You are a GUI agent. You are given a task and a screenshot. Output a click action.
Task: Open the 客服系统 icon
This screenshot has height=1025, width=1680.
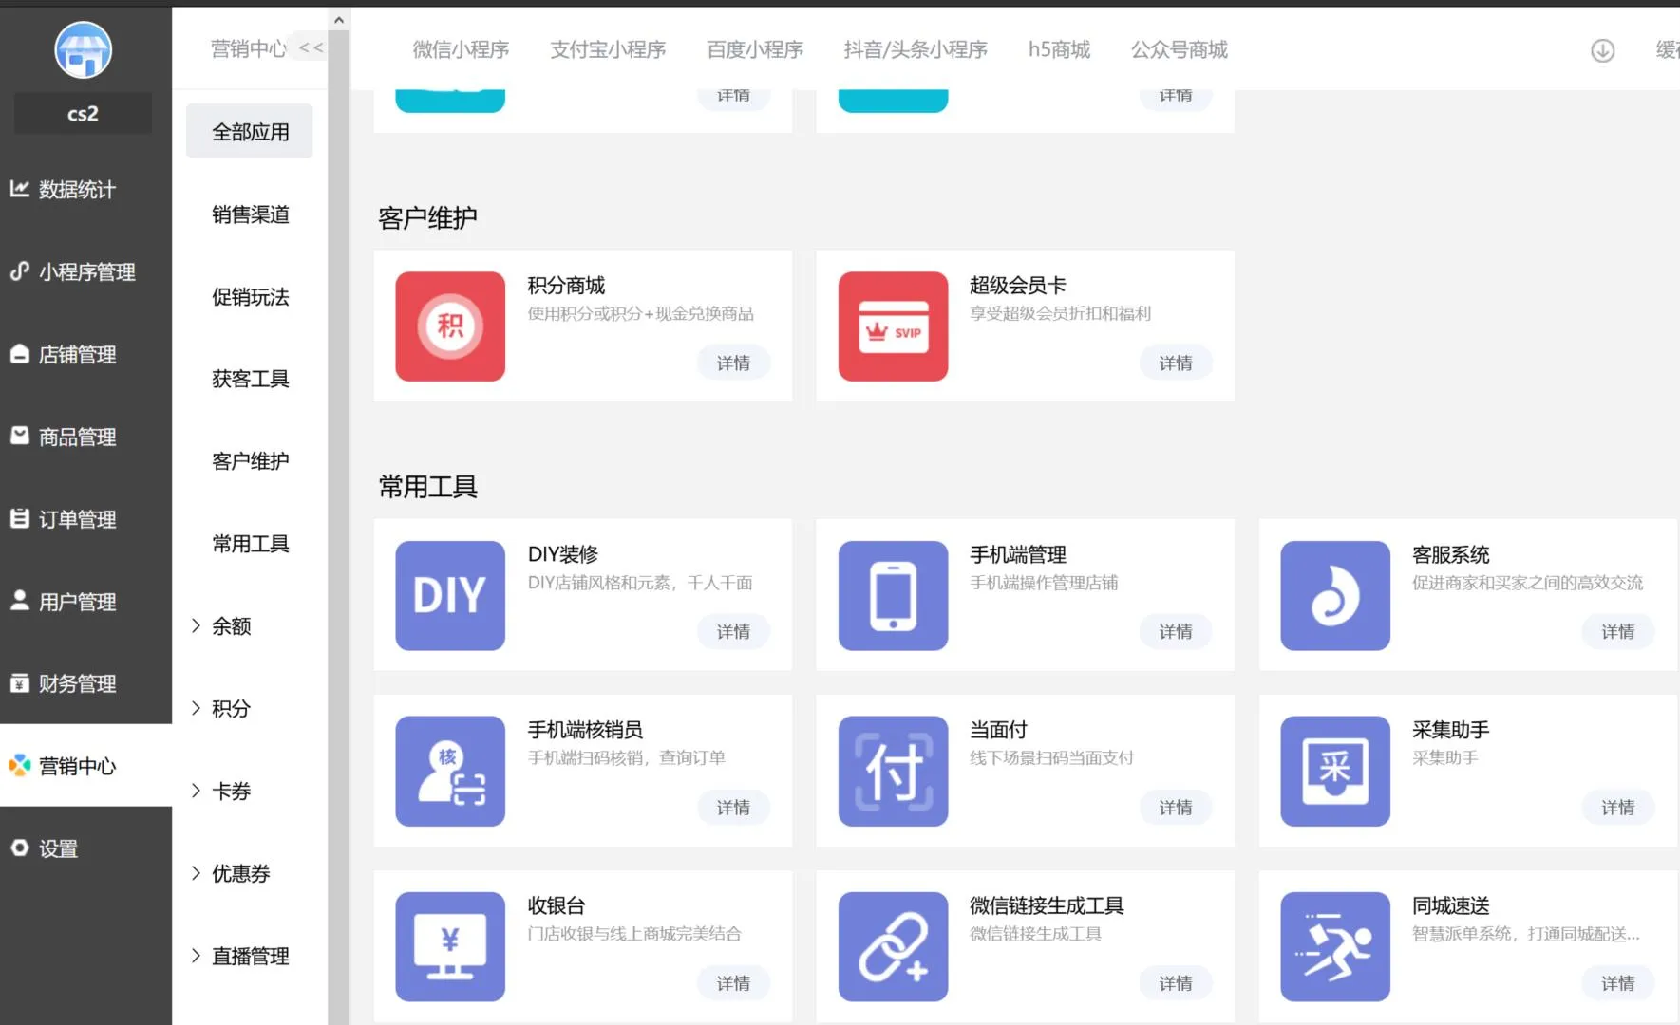tap(1335, 596)
